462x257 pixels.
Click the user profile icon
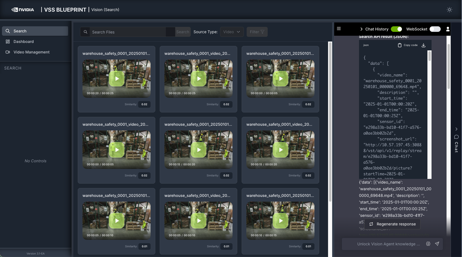coord(448,29)
